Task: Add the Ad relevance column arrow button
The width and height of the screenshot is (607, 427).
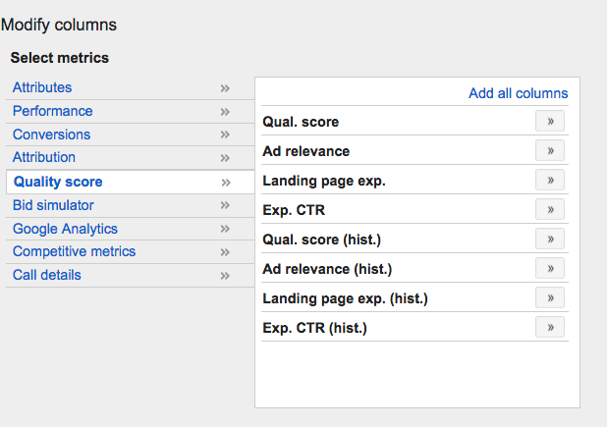Action: [x=550, y=150]
